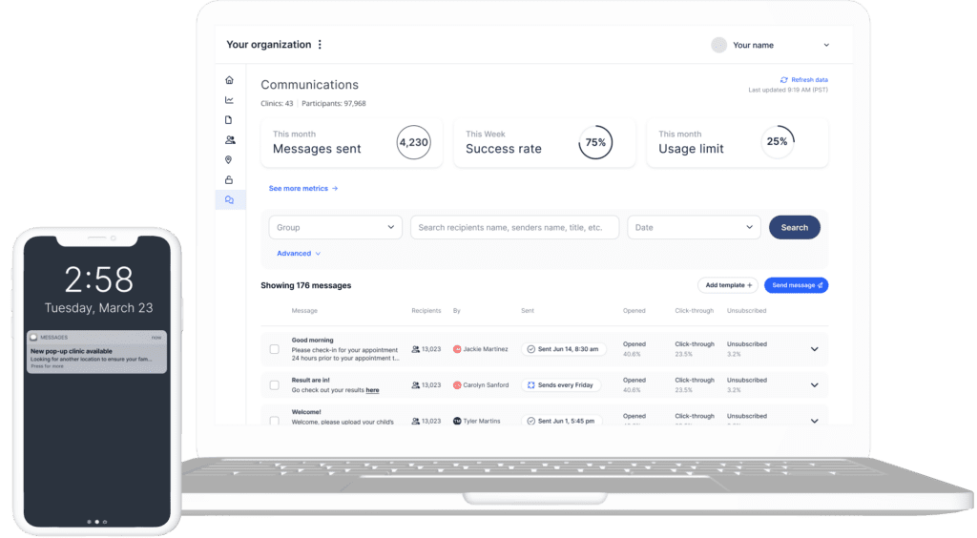Sort by the Unsubscribed column header
The height and width of the screenshot is (538, 977).
pyautogui.click(x=746, y=311)
